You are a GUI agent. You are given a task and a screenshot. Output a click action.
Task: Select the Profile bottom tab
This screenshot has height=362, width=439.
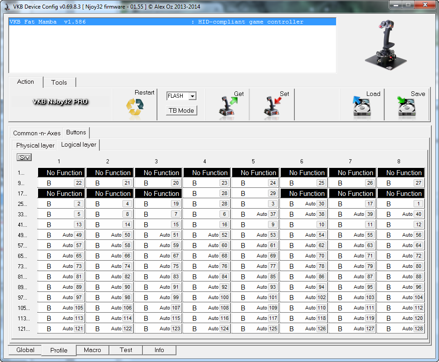pyautogui.click(x=59, y=350)
